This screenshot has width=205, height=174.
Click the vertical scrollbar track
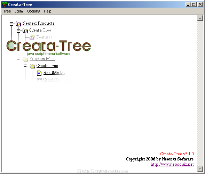click(x=200, y=94)
